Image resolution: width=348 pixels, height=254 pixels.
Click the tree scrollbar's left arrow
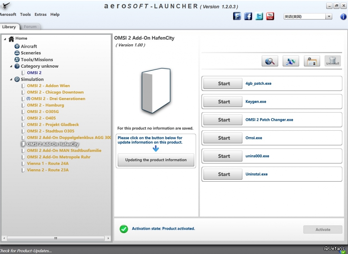[4, 238]
